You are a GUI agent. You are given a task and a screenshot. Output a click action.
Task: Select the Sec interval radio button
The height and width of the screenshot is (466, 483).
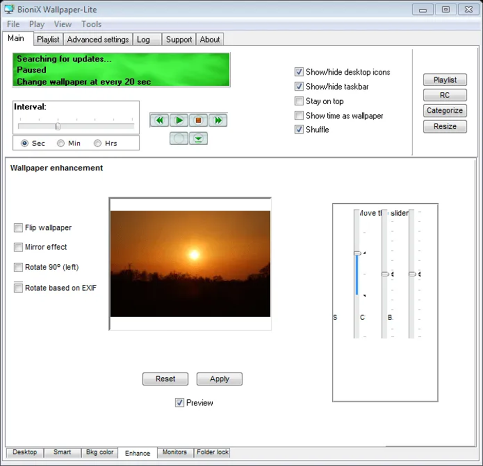(25, 143)
